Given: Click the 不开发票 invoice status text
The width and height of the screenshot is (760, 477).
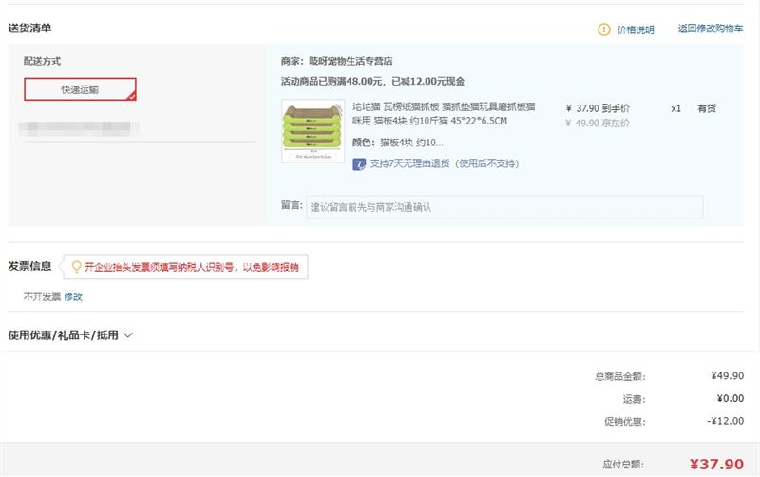Looking at the screenshot, I should pos(42,296).
